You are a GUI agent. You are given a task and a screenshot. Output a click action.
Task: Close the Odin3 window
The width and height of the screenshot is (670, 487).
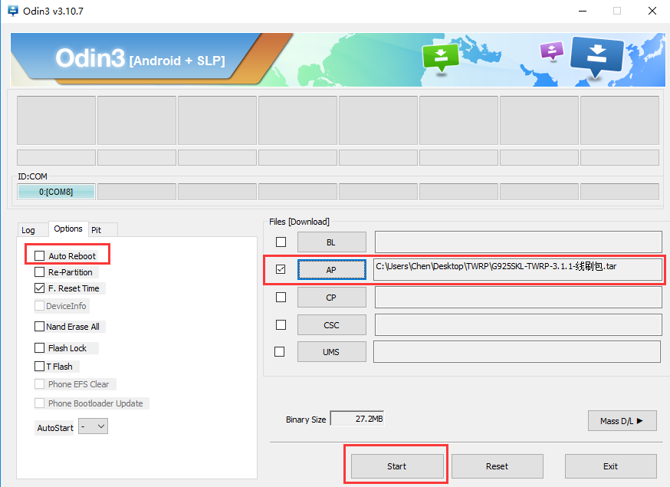pos(652,11)
